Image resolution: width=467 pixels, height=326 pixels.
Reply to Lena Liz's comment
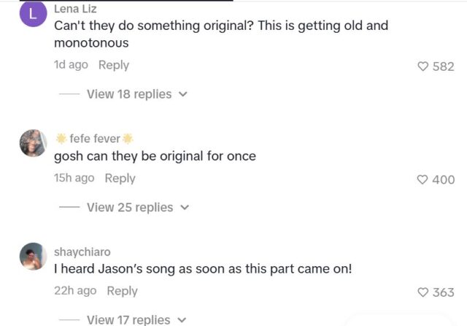coord(113,65)
